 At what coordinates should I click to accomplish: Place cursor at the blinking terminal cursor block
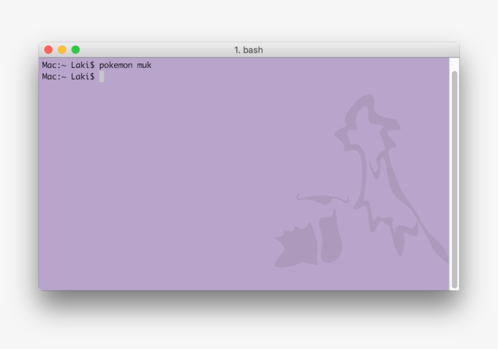click(x=102, y=76)
